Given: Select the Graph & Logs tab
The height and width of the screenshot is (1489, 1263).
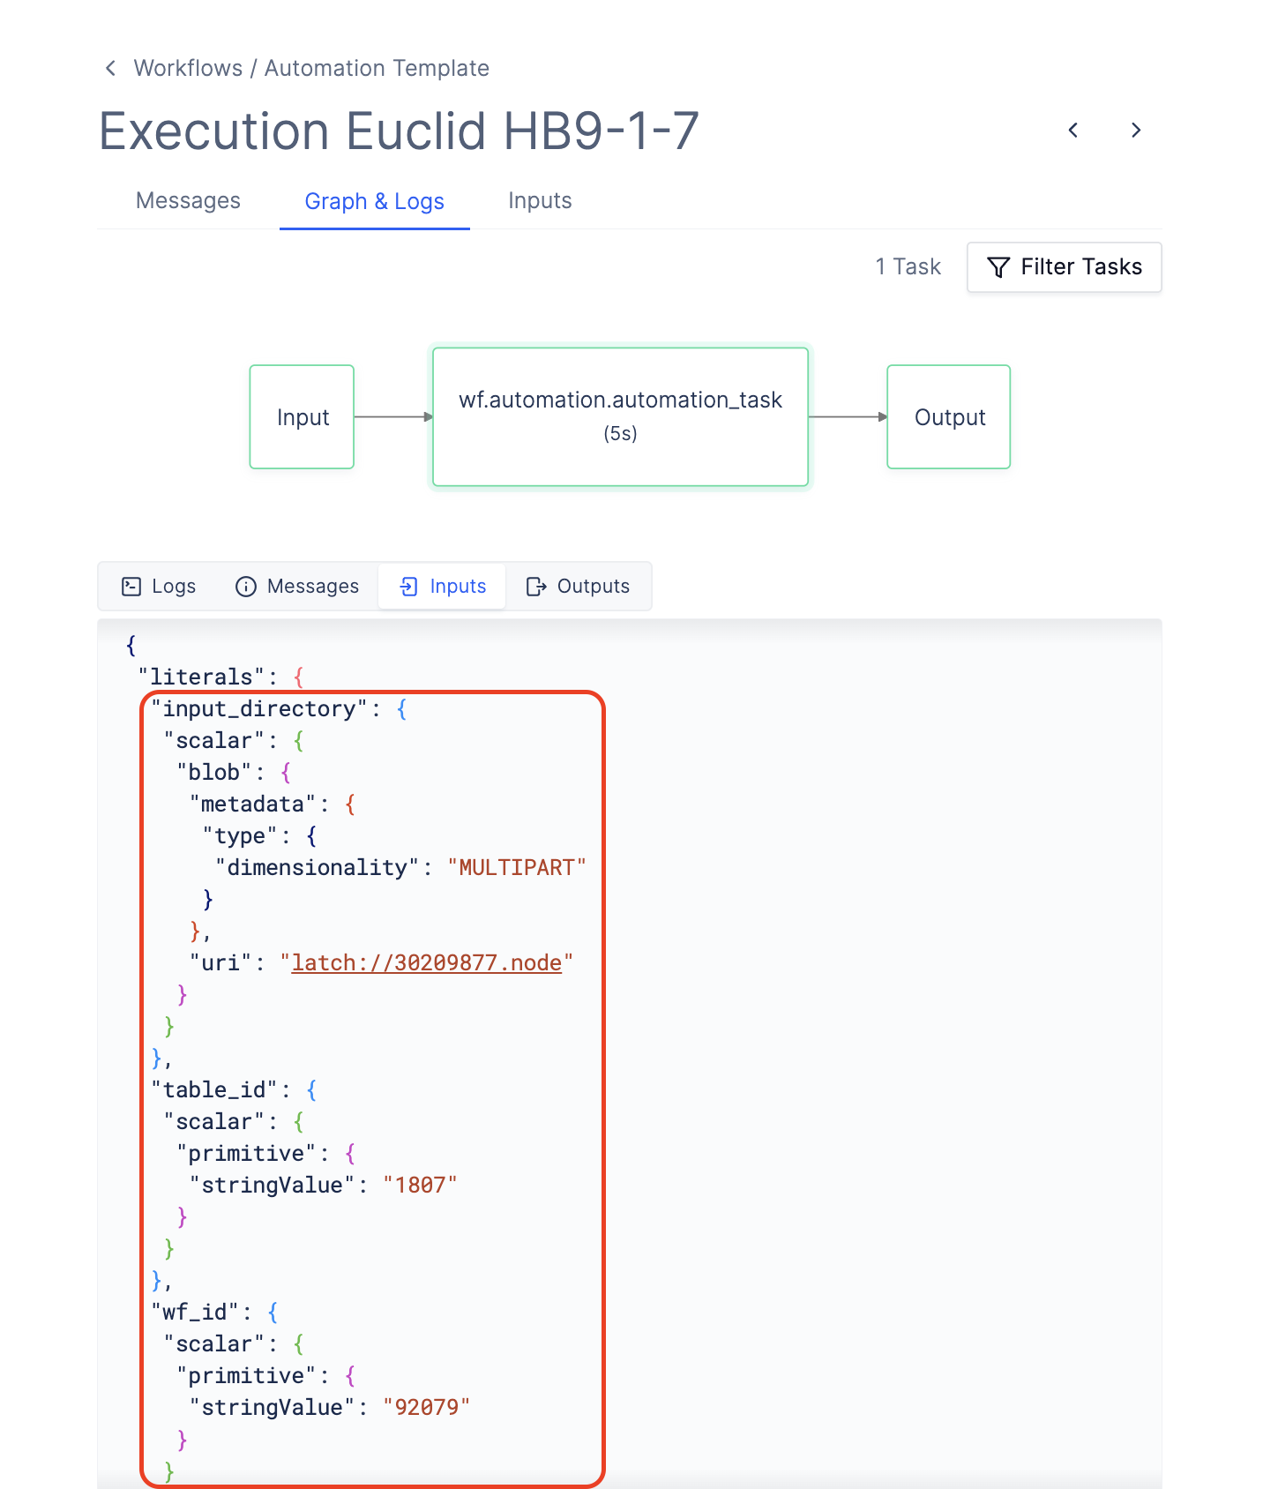Looking at the screenshot, I should click(x=375, y=201).
